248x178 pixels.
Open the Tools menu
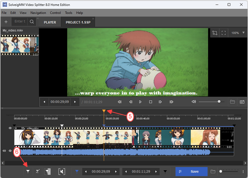pyautogui.click(x=69, y=13)
